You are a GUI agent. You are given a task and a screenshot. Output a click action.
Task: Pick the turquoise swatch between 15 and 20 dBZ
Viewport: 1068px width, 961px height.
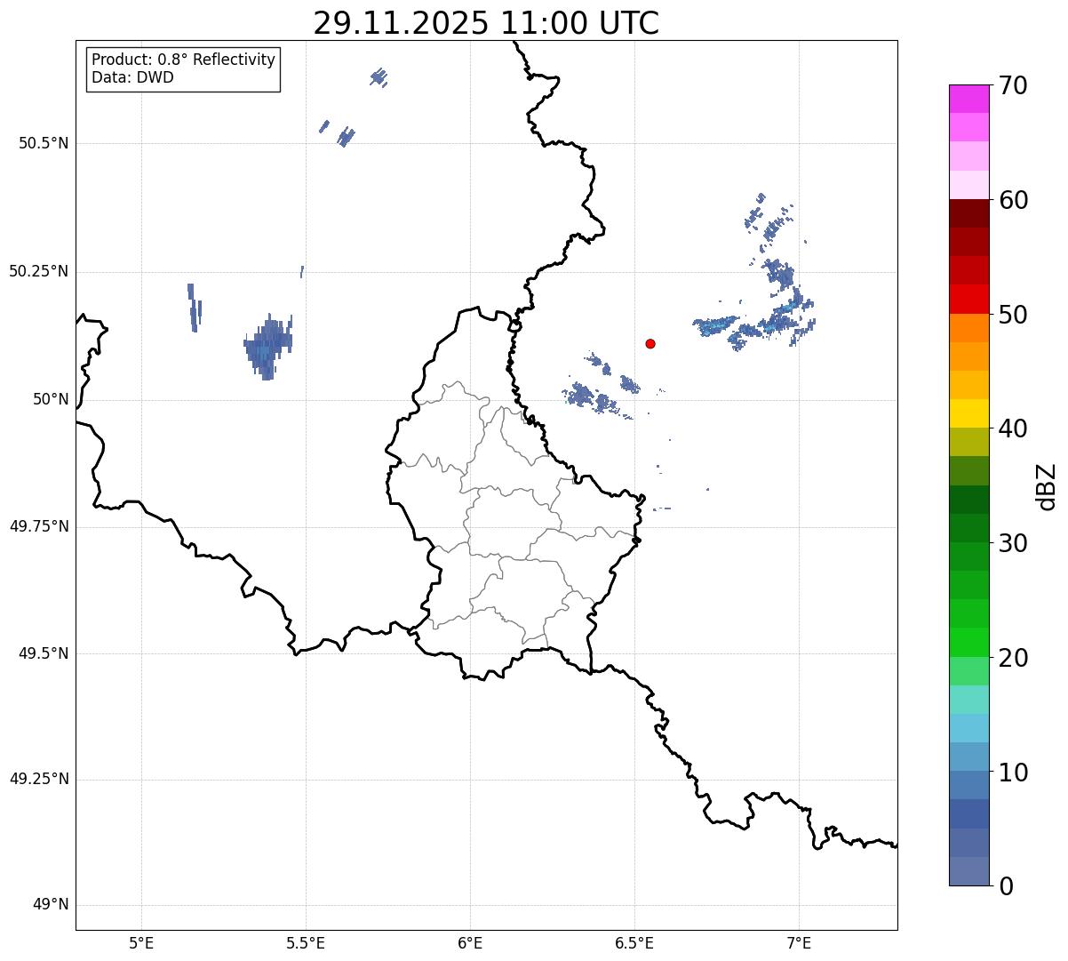click(968, 700)
